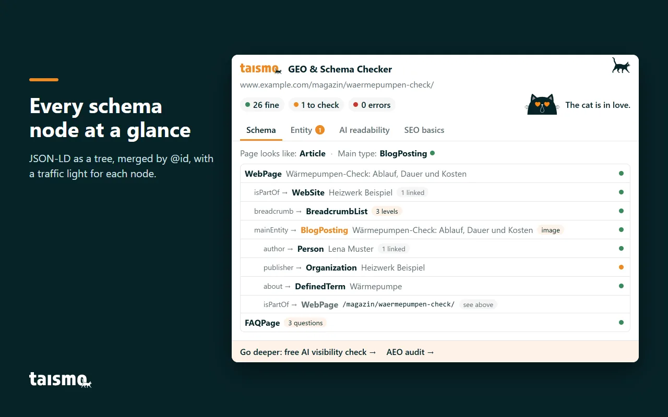
Task: Click 'Main type: BlogPosting' label
Action: tap(383, 153)
